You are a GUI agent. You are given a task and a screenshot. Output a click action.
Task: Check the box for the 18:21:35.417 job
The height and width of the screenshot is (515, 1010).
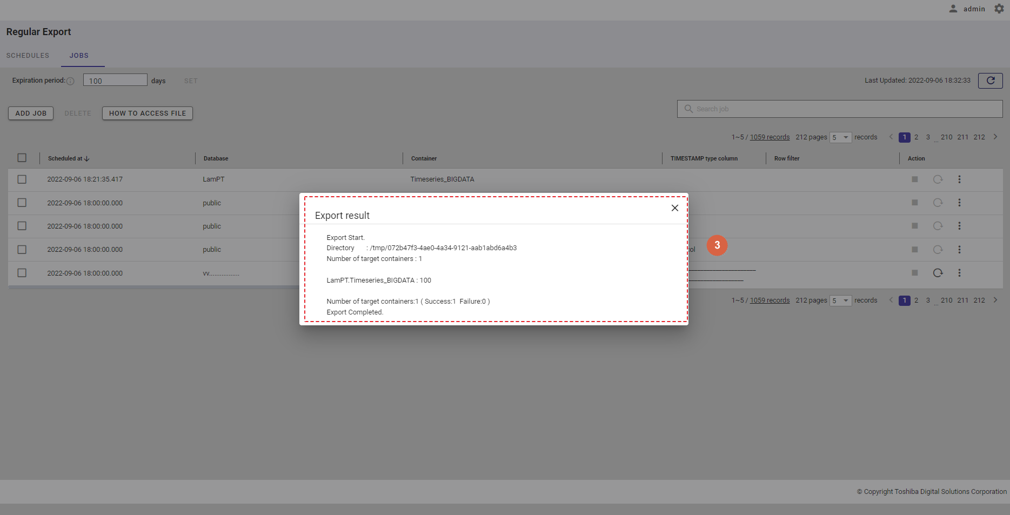point(22,179)
